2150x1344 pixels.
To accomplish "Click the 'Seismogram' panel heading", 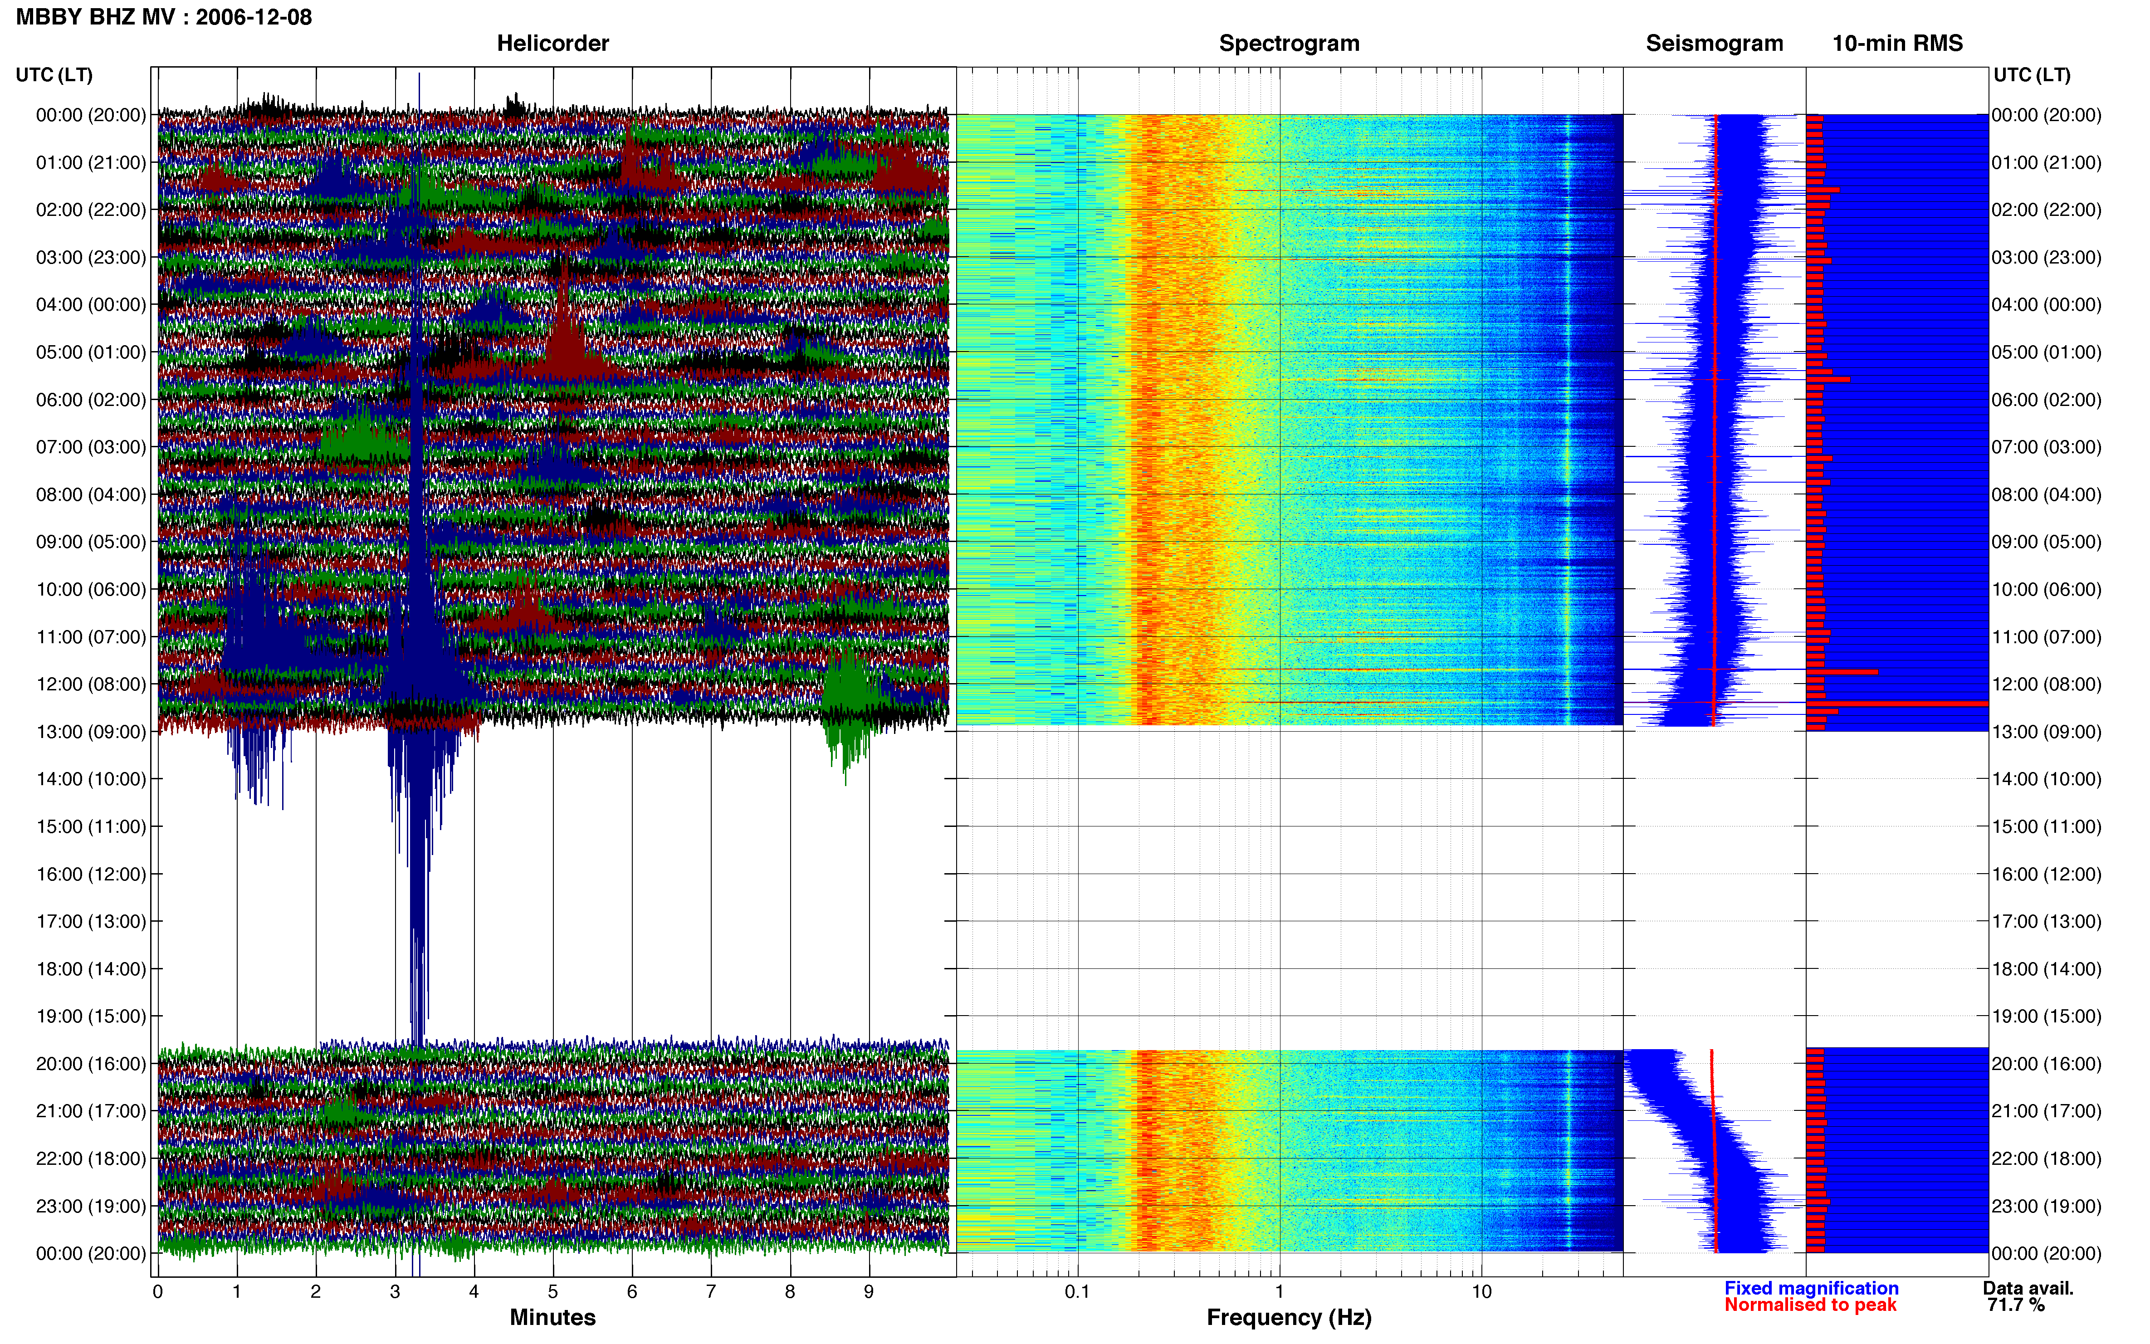I will 1714,44.
